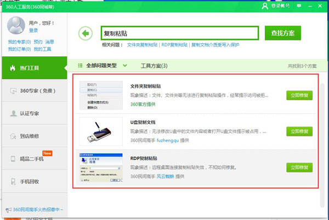Open author link 风云蜘蛛

click(x=166, y=176)
